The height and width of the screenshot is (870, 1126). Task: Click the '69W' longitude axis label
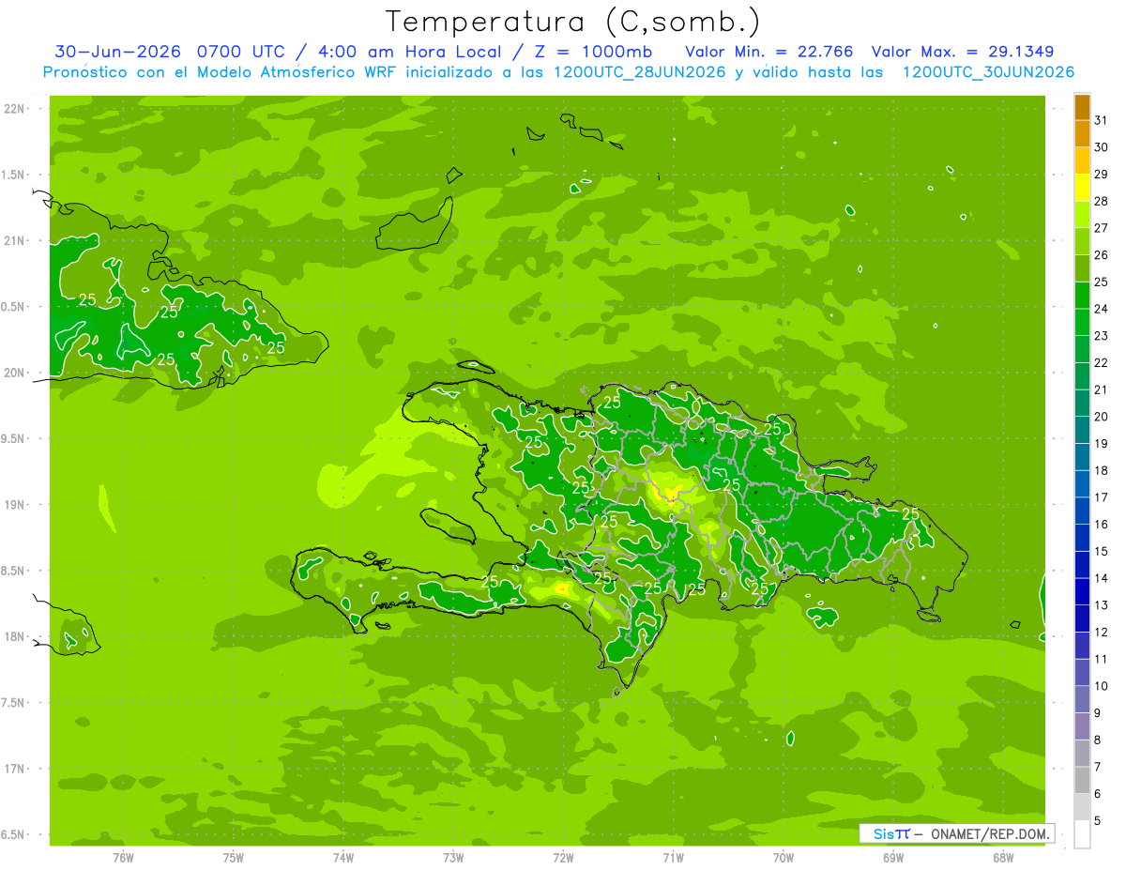coord(893,858)
